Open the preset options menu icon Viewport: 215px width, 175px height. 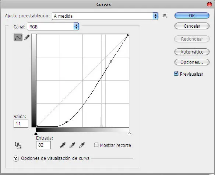tap(165, 16)
